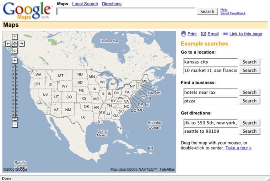Viewport: 270px width, 181px height.
Task: Open the Local Search tab
Action: pos(85,4)
